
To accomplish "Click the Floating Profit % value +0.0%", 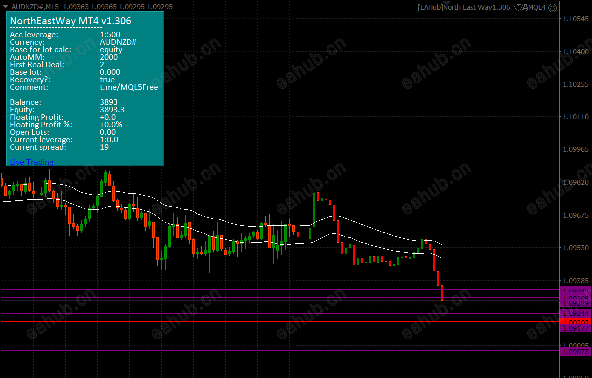I will click(111, 125).
